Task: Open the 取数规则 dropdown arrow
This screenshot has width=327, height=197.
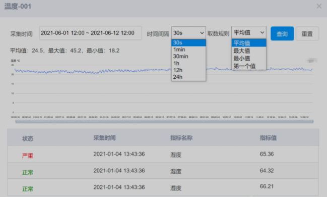Action: point(262,32)
